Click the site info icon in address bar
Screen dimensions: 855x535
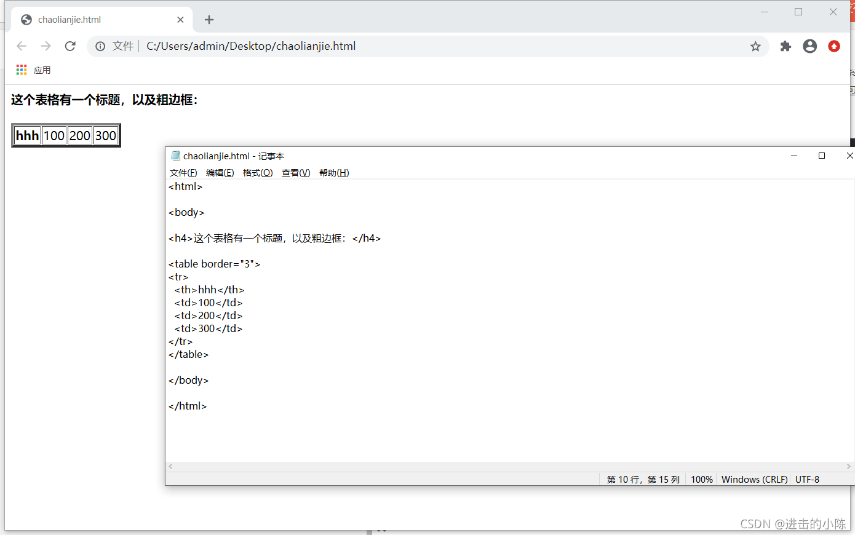100,46
